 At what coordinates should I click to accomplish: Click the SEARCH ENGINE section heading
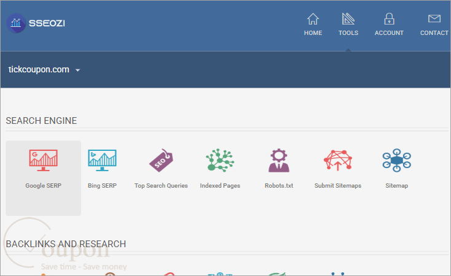(x=41, y=121)
